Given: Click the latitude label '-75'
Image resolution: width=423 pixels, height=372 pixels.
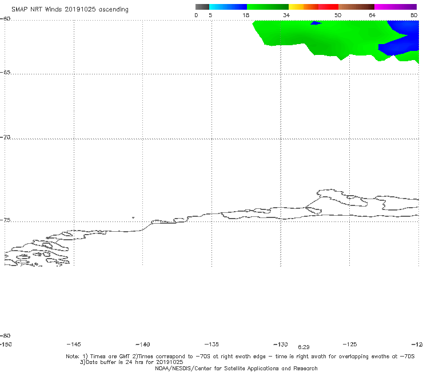Looking at the screenshot, I should point(5,220).
